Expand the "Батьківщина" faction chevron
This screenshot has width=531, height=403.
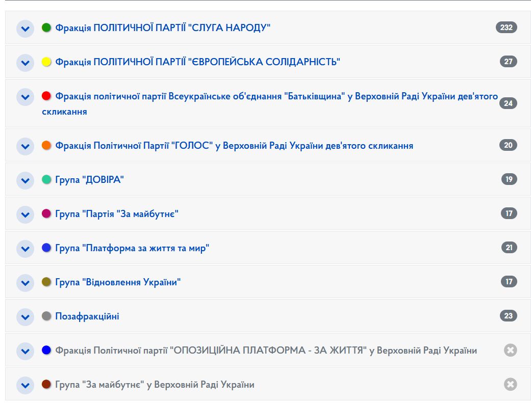pyautogui.click(x=25, y=97)
